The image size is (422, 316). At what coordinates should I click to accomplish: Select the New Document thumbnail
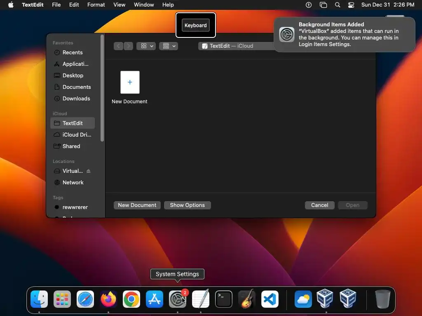coord(130,82)
